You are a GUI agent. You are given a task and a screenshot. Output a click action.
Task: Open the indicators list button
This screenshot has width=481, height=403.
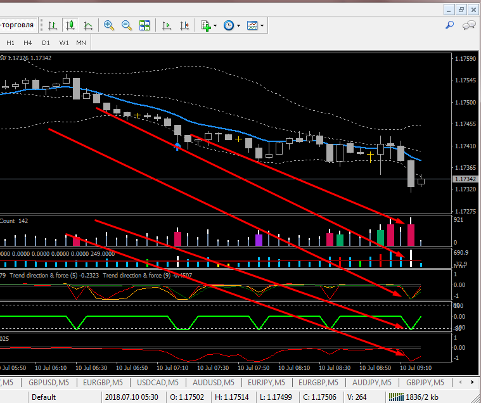pyautogui.click(x=206, y=25)
